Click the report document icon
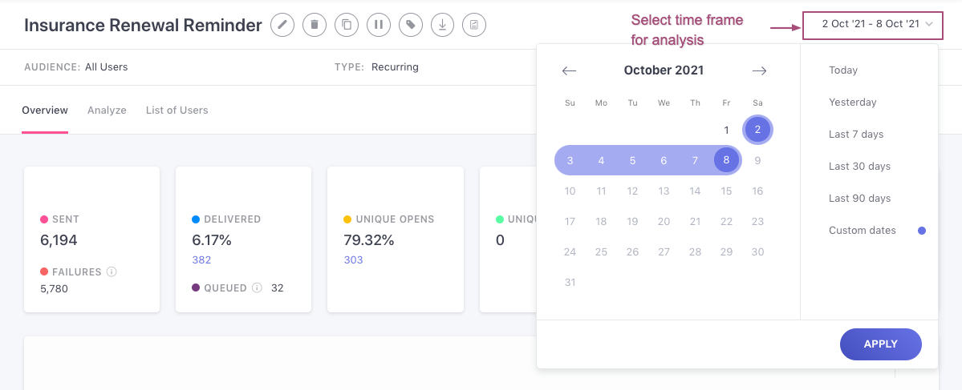 pyautogui.click(x=474, y=25)
